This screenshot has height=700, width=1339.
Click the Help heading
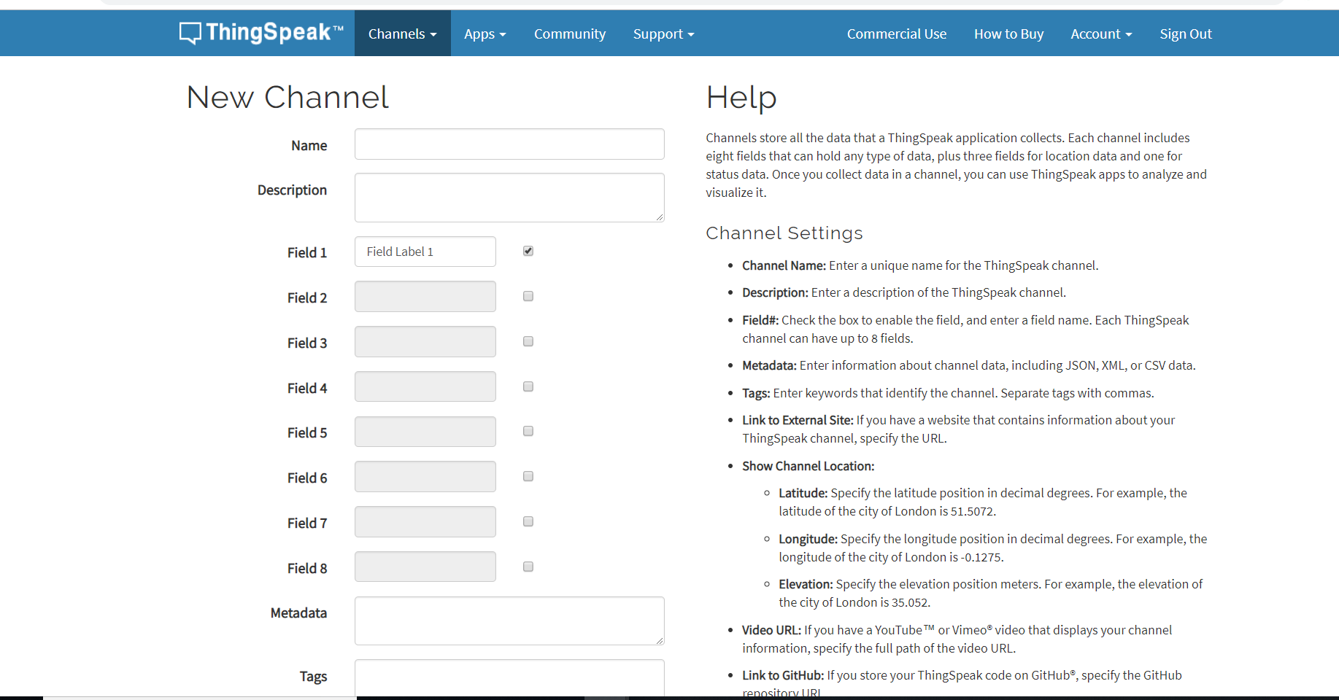pos(741,98)
